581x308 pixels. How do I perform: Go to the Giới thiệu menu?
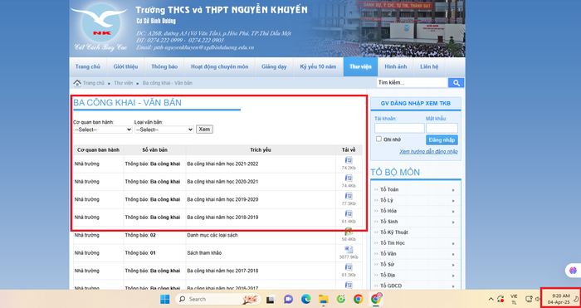click(x=125, y=66)
